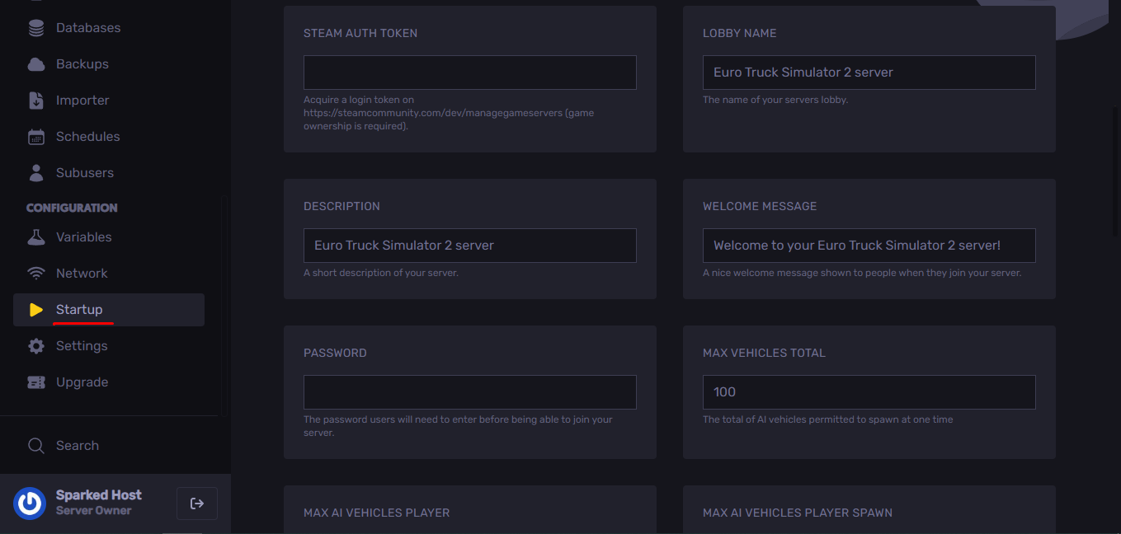1121x534 pixels.
Task: Click the password requirement hint text
Action: [x=459, y=426]
